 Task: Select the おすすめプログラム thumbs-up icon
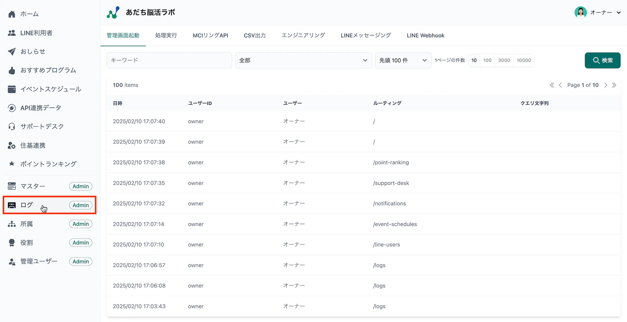12,70
